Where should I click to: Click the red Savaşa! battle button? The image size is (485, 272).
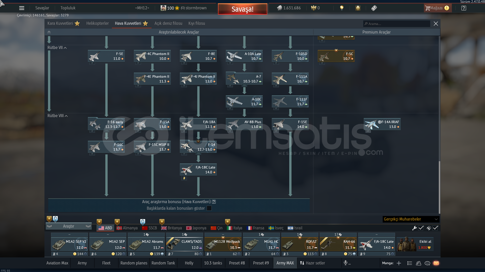[x=243, y=9]
